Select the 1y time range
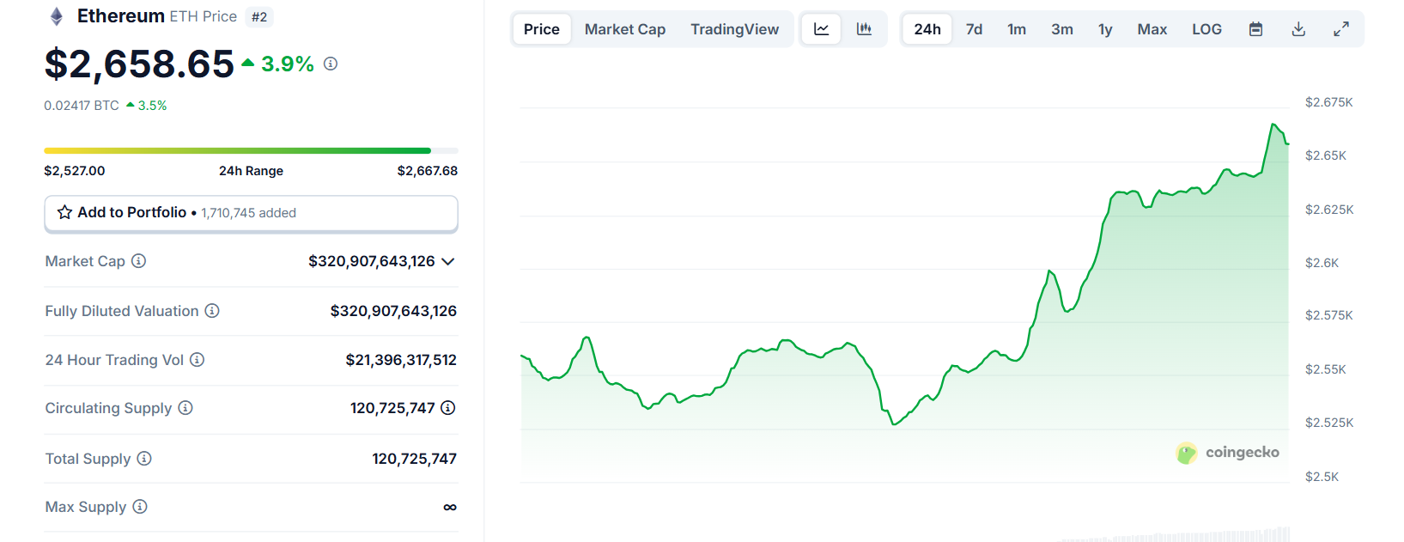Image resolution: width=1404 pixels, height=542 pixels. [1105, 29]
